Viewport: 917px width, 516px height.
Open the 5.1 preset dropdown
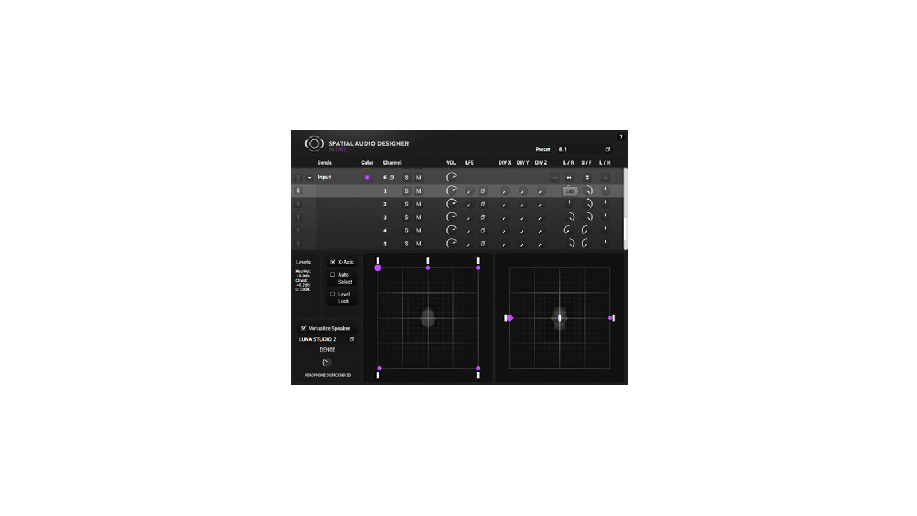(x=585, y=150)
